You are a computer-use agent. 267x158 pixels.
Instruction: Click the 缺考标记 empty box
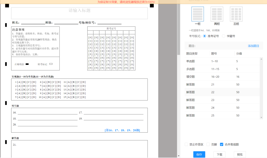pyautogui.click(x=51, y=64)
